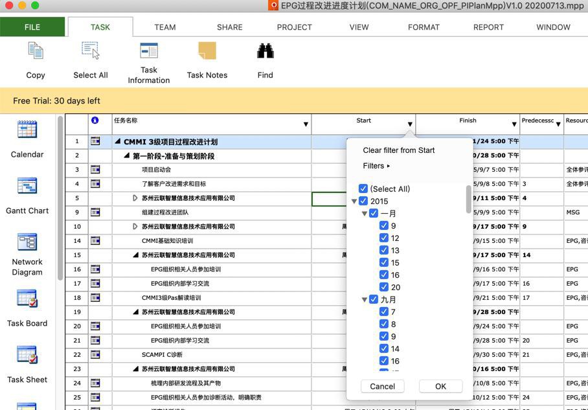Switch to the FORMAT tab
Viewport: 588px width, 410px height.
point(424,27)
